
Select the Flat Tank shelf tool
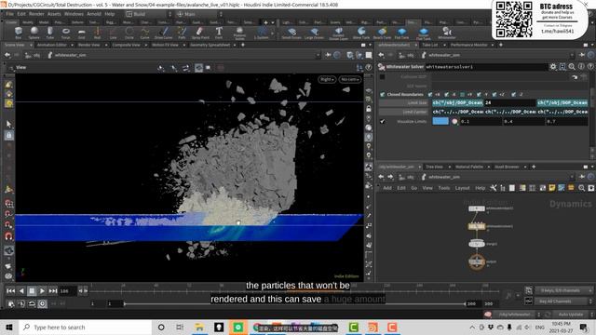pos(401,33)
